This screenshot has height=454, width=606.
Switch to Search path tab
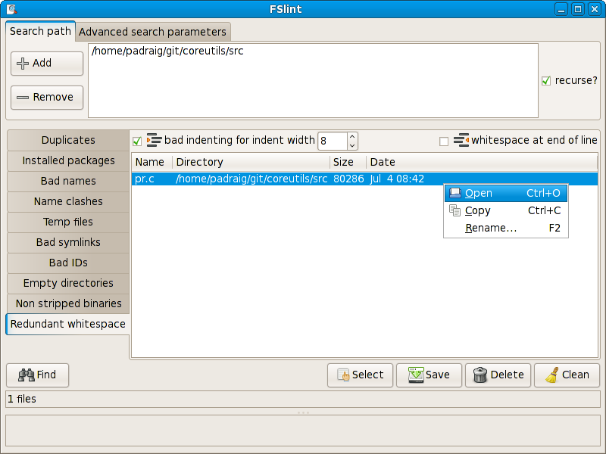[x=41, y=31]
